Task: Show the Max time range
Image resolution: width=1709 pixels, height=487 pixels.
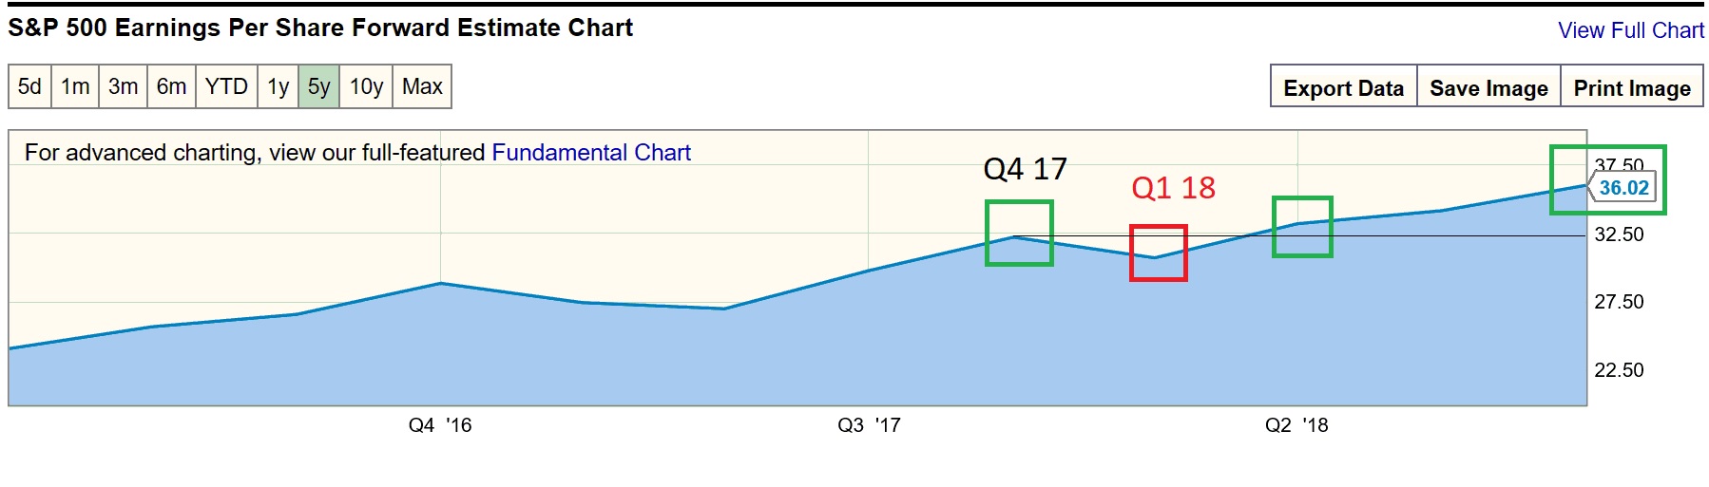Action: [422, 86]
